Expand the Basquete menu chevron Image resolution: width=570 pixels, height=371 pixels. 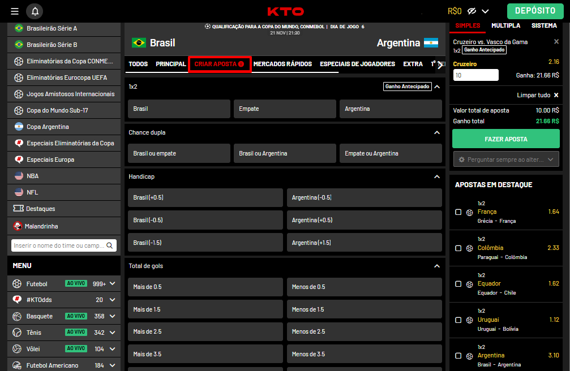click(x=112, y=316)
